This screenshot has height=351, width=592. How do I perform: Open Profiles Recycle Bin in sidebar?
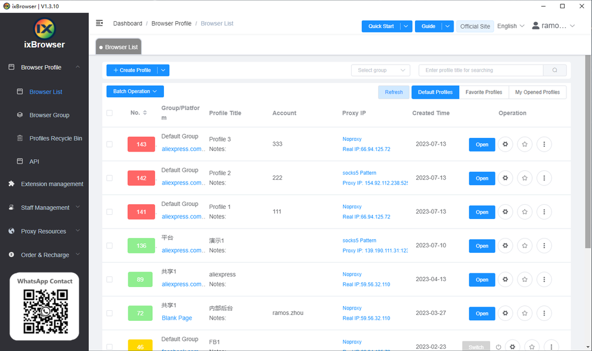coord(56,138)
